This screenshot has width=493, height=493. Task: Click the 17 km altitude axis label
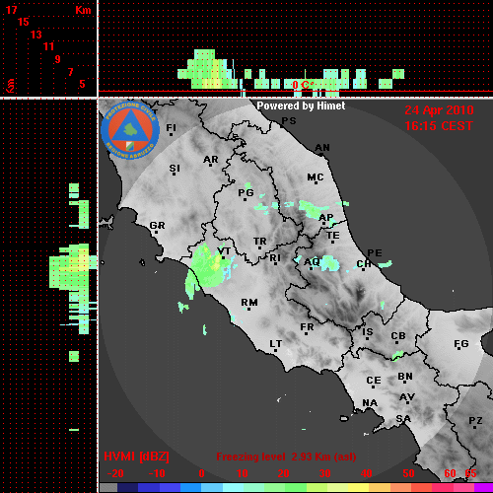[x=11, y=10]
